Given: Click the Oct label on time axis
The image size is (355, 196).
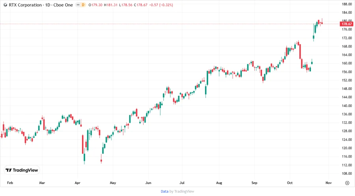Looking at the screenshot, I should 290,183.
